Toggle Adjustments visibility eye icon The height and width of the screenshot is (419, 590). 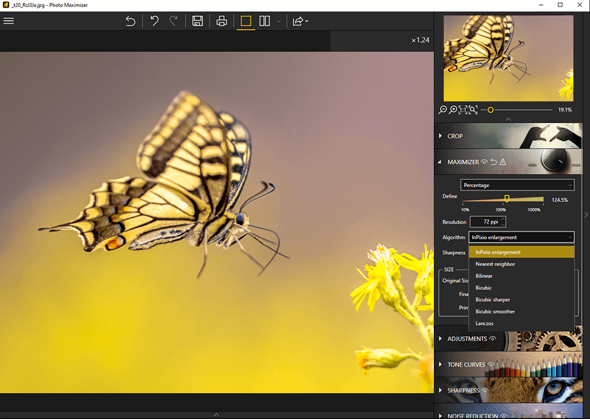click(492, 339)
